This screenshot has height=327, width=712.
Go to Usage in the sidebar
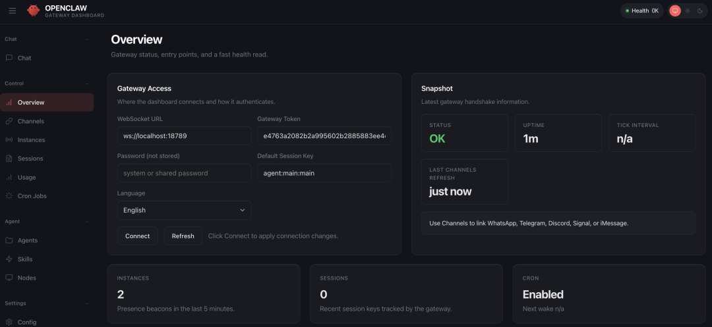26,178
